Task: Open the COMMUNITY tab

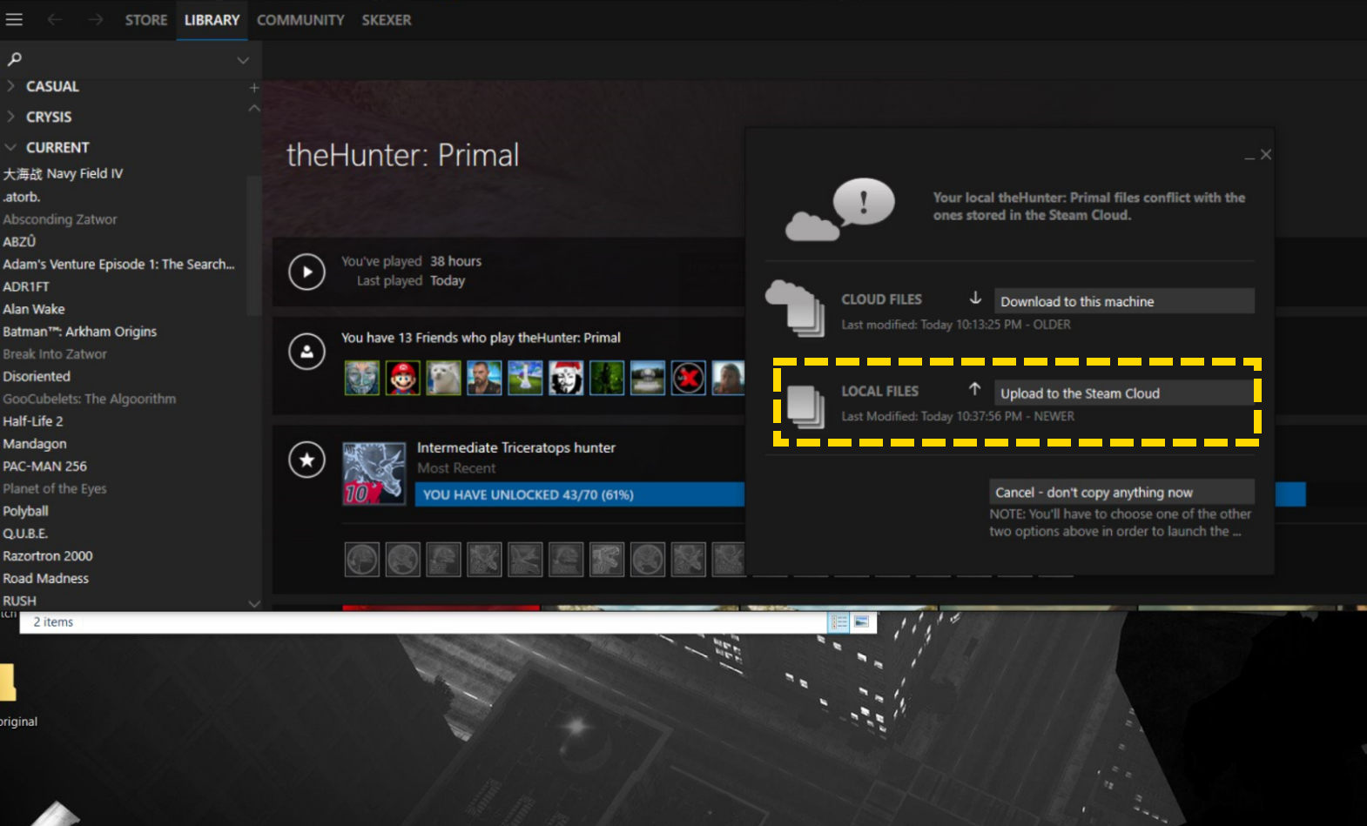Action: pos(300,20)
